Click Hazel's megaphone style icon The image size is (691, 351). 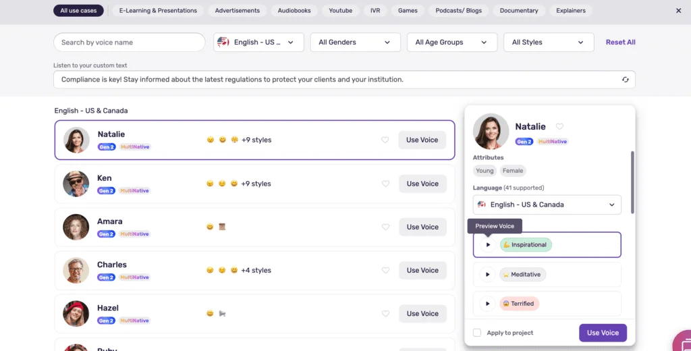[x=222, y=313]
